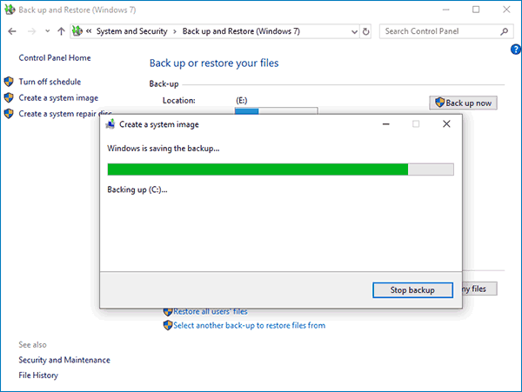Open File History link

coord(38,375)
